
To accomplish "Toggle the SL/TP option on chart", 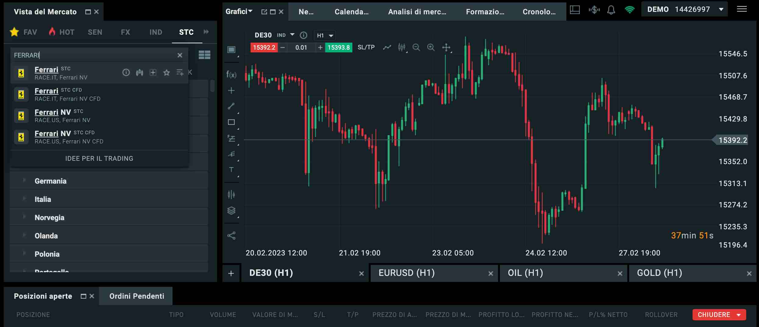I will [366, 47].
